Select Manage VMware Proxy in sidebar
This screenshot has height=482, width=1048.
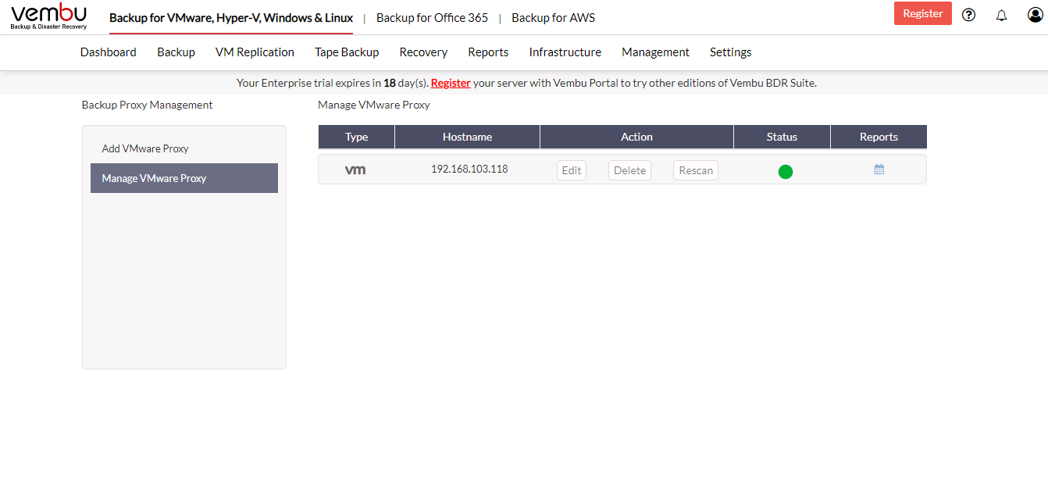184,178
